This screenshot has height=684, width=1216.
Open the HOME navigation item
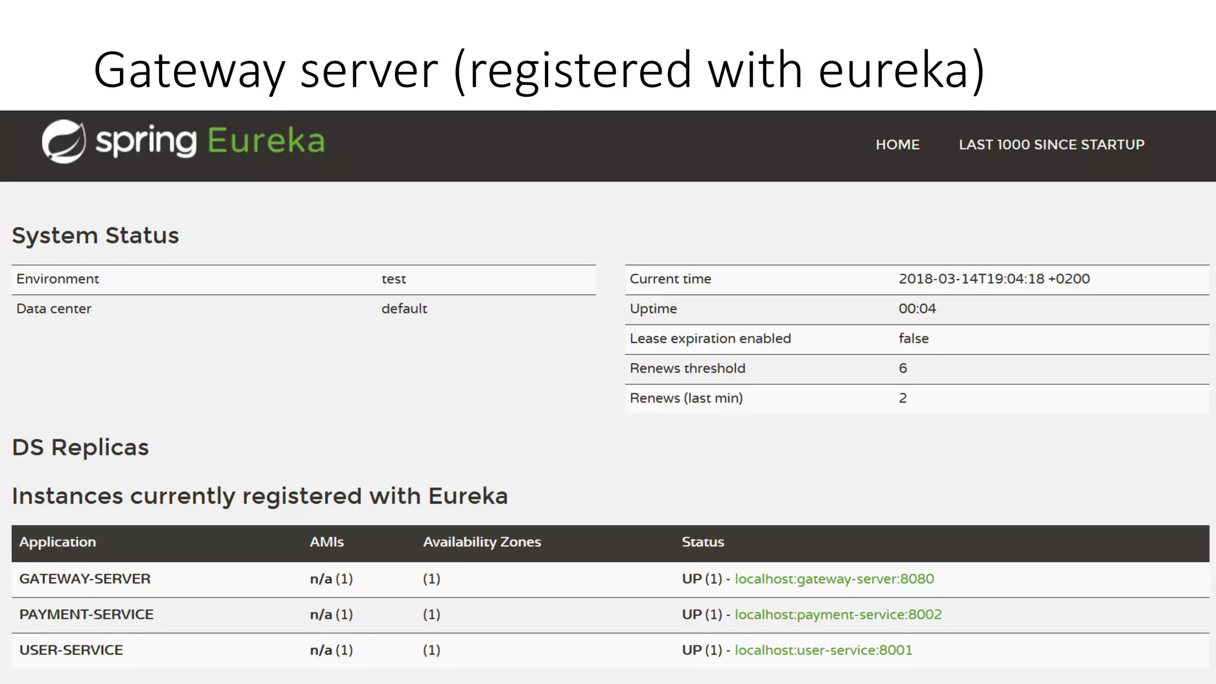[x=897, y=145]
